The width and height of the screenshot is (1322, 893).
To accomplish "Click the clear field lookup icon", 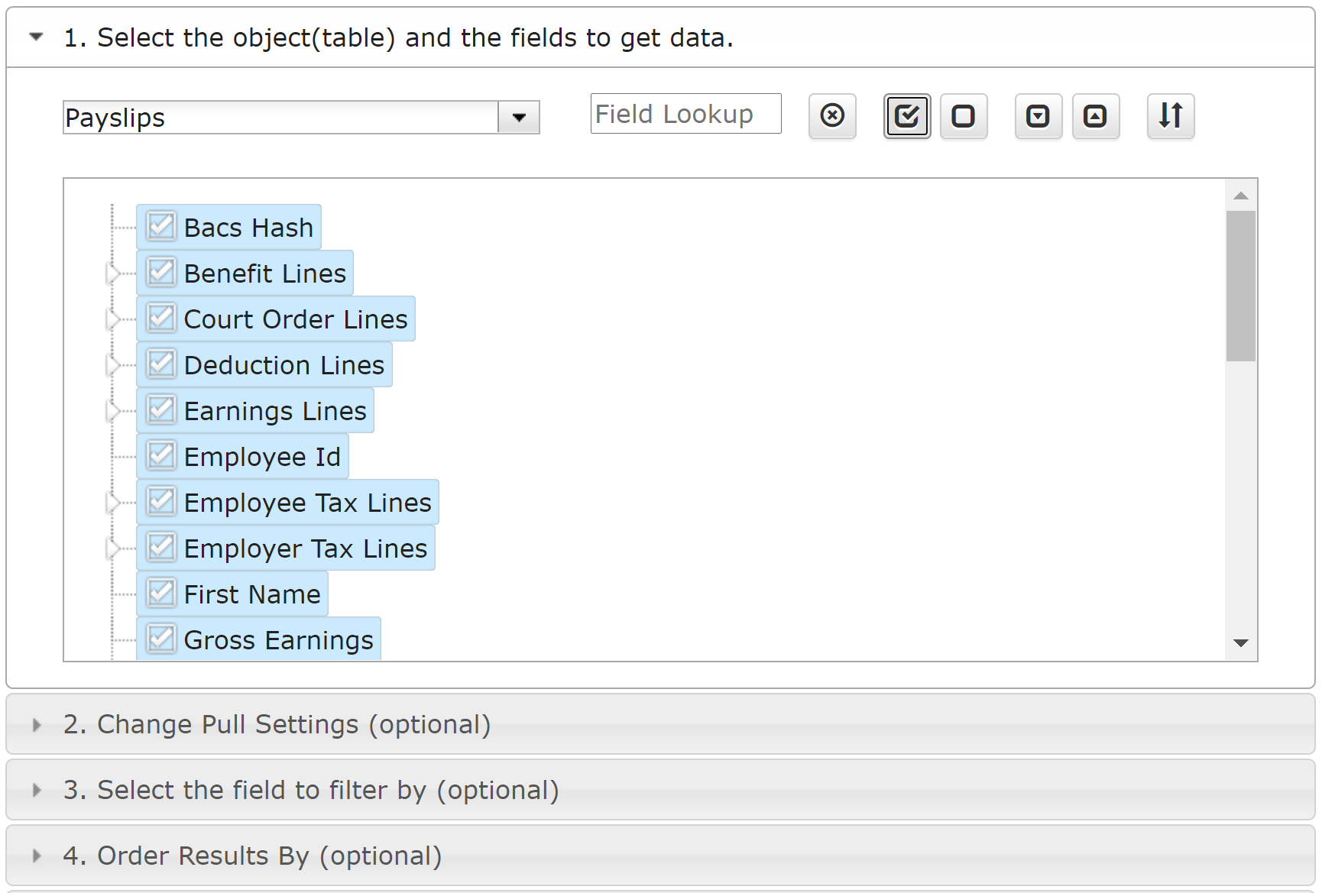I will (832, 116).
